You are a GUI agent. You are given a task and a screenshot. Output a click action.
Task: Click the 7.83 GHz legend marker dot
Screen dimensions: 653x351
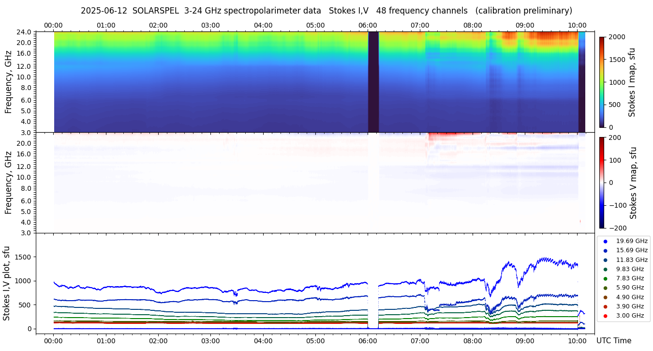(x=605, y=278)
